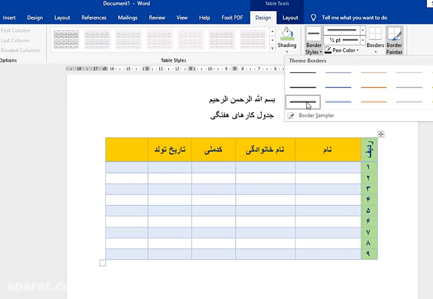Viewport: 433px width, 299px height.
Task: Choose Pen Color
Action: 342,50
